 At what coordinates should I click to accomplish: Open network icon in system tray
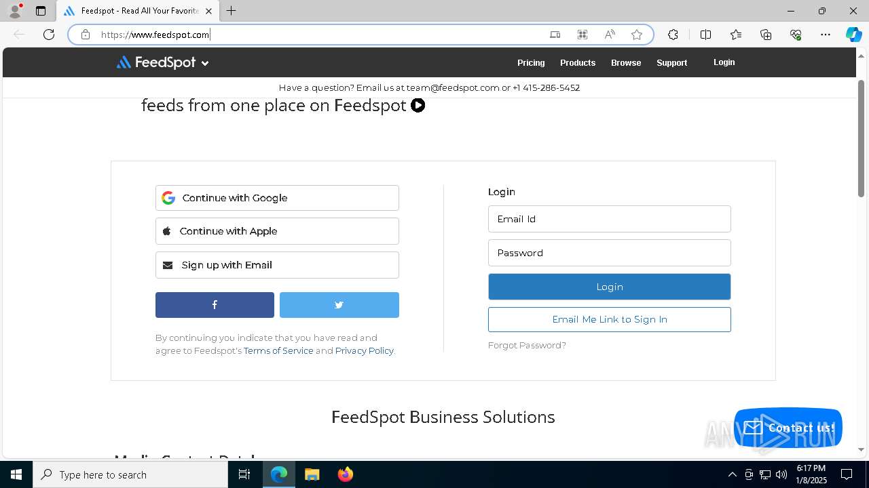pyautogui.click(x=765, y=474)
